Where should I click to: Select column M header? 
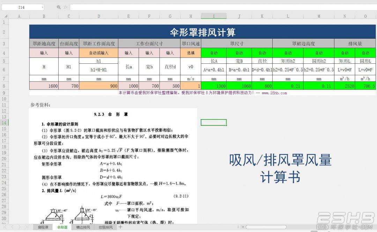coord(319,16)
